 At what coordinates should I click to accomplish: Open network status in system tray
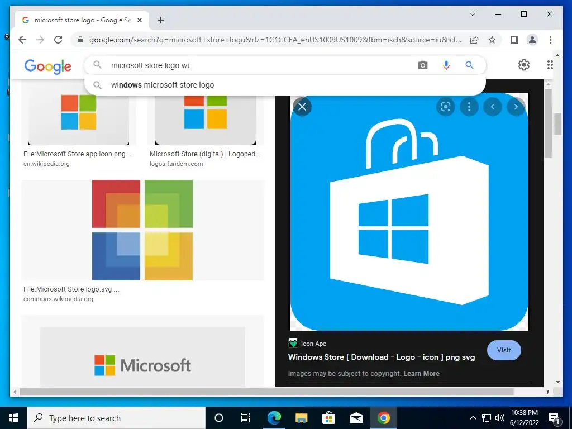(487, 418)
